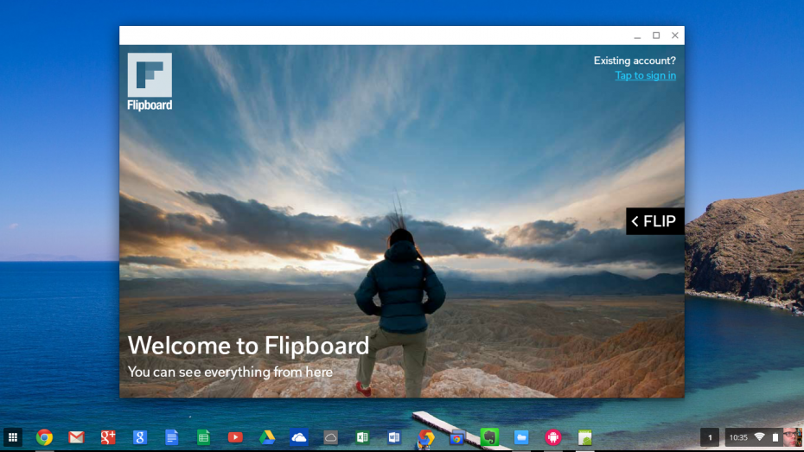
Task: Click the 'Tap to sign in' link
Action: (x=645, y=75)
